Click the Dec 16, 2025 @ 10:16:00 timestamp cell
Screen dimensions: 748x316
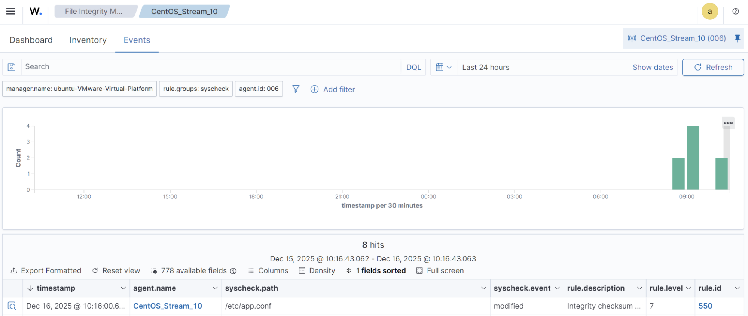coord(76,306)
